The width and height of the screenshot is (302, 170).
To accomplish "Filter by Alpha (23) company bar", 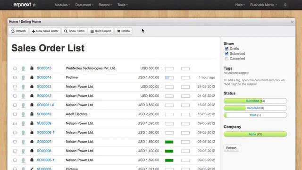I will pos(255,134).
